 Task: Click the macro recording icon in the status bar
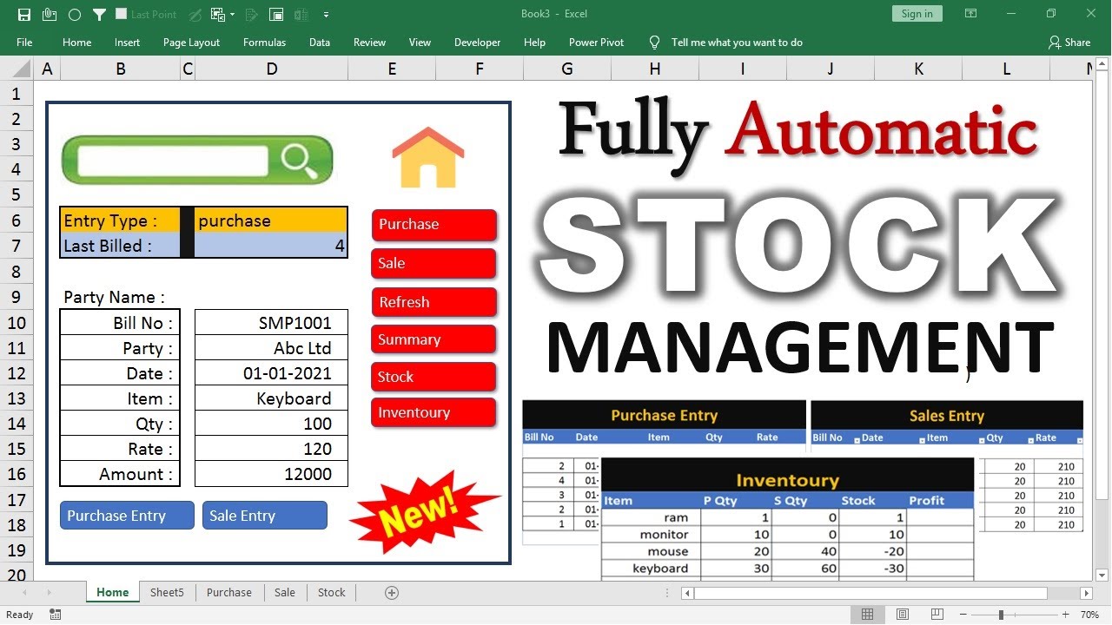point(56,615)
